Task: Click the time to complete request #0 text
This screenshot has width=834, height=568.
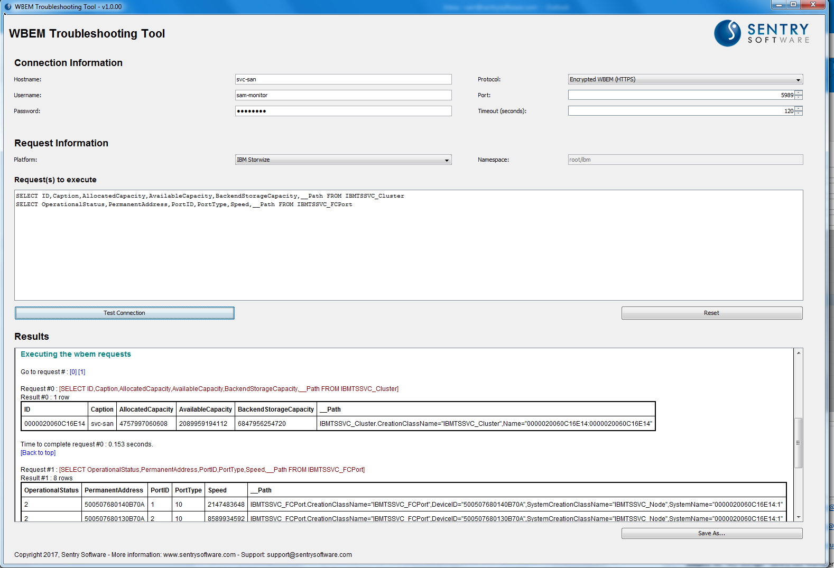Action: click(87, 444)
